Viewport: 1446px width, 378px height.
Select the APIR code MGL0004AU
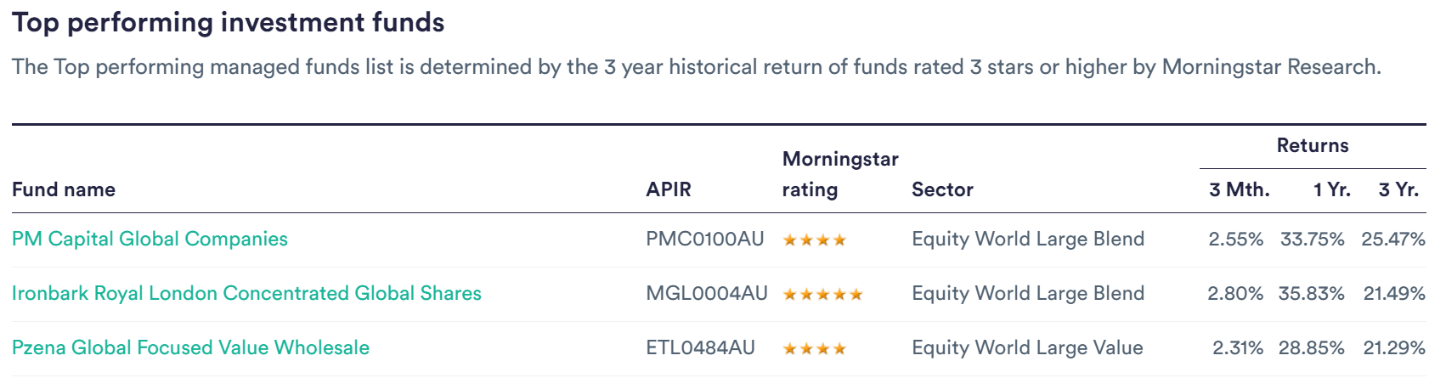(707, 293)
